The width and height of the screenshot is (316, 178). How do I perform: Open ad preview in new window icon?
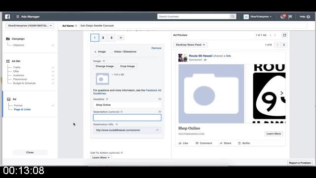tap(284, 35)
